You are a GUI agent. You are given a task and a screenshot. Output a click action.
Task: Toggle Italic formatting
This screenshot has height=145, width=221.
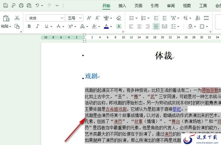point(37,26)
